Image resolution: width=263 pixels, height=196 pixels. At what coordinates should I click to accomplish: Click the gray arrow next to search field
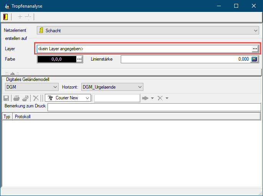pos(145,98)
